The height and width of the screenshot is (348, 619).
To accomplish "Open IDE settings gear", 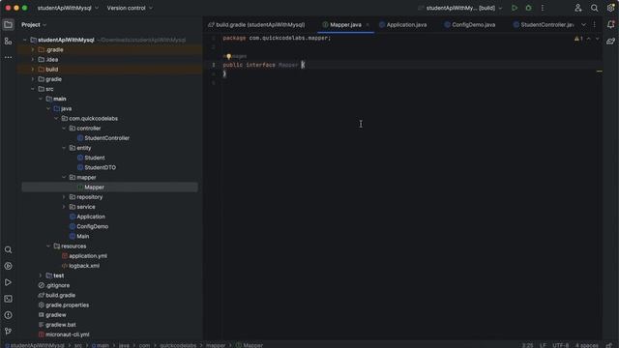I will (610, 8).
